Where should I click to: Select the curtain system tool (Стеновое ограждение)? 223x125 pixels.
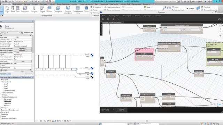pyautogui.click(x=68, y=10)
